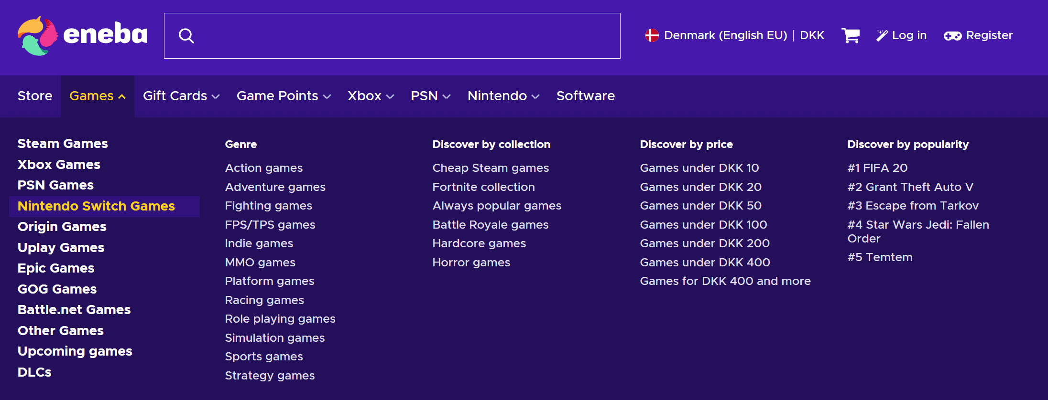Image resolution: width=1048 pixels, height=400 pixels.
Task: Select Epic Games
Action: point(56,268)
